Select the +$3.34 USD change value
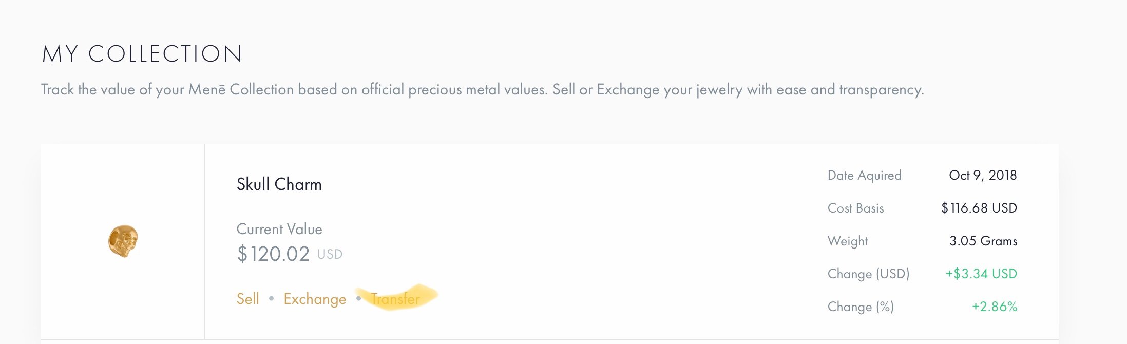This screenshot has height=344, width=1127. [x=981, y=274]
